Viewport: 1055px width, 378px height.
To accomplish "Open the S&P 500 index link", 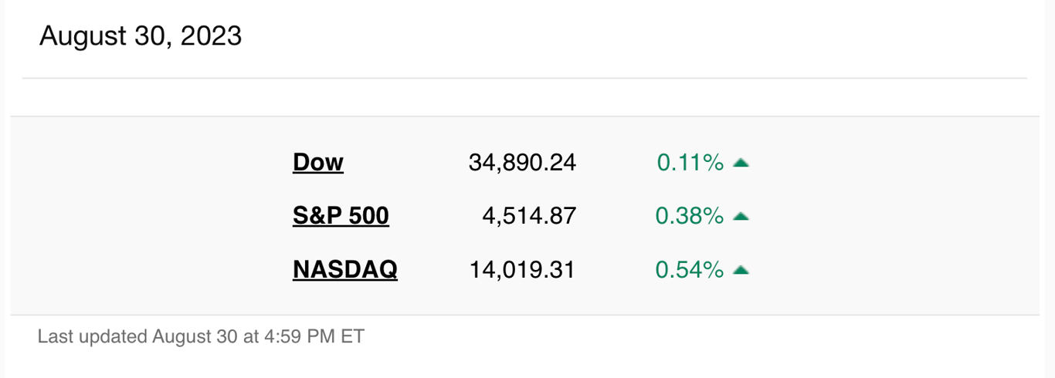I will pyautogui.click(x=341, y=215).
